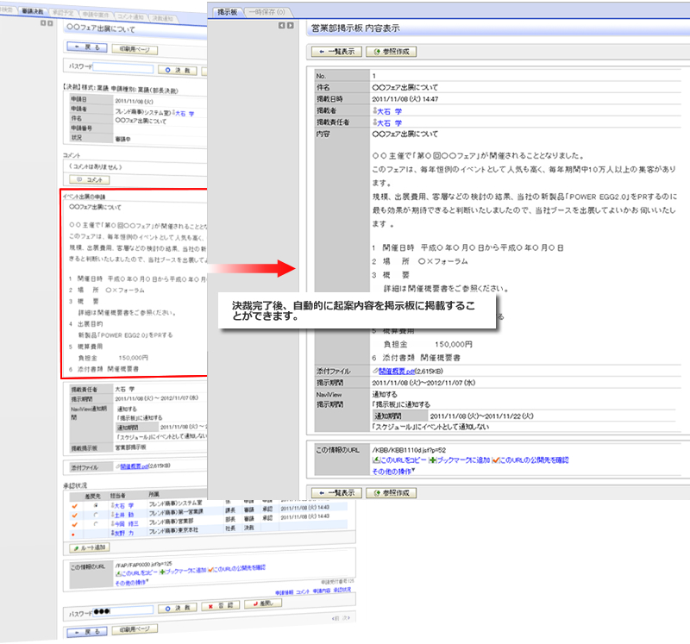Image resolution: width=690 pixels, height=644 pixels.
Task: Click このURLの公開先を確認 in workflow window
Action: 236,568
